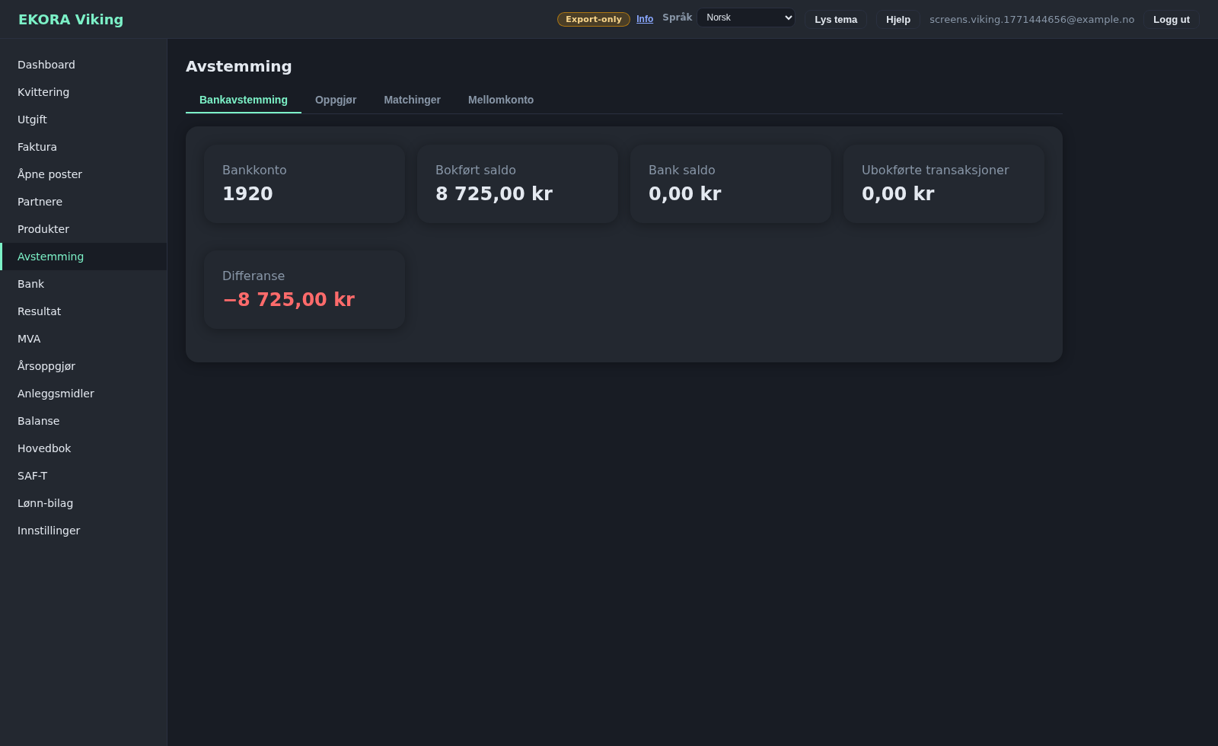Viewport: 1218px width, 746px height.
Task: Open Åpne poster in sidebar
Action: [49, 174]
